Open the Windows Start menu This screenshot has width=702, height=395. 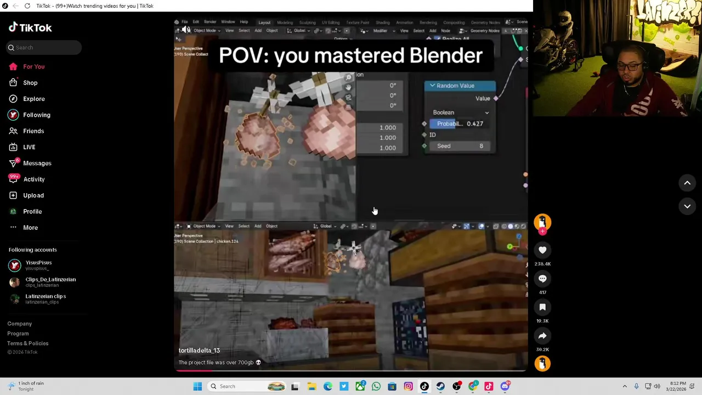[197, 386]
